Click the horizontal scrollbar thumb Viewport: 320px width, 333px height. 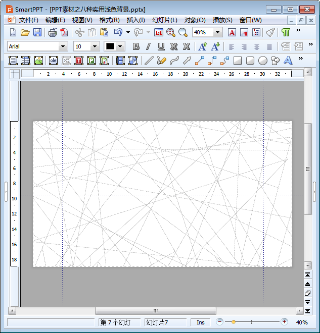tap(156, 311)
